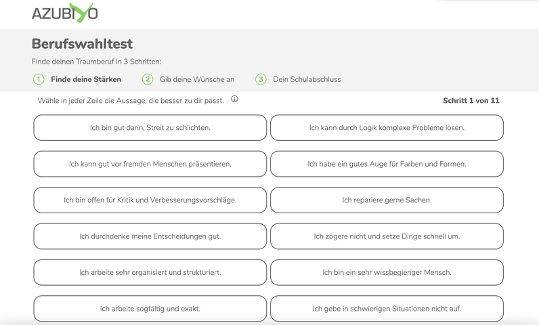The image size is (539, 325).
Task: Select 'Ich gebe in schwierigen Situationen nicht auf.'
Action: [x=387, y=309]
